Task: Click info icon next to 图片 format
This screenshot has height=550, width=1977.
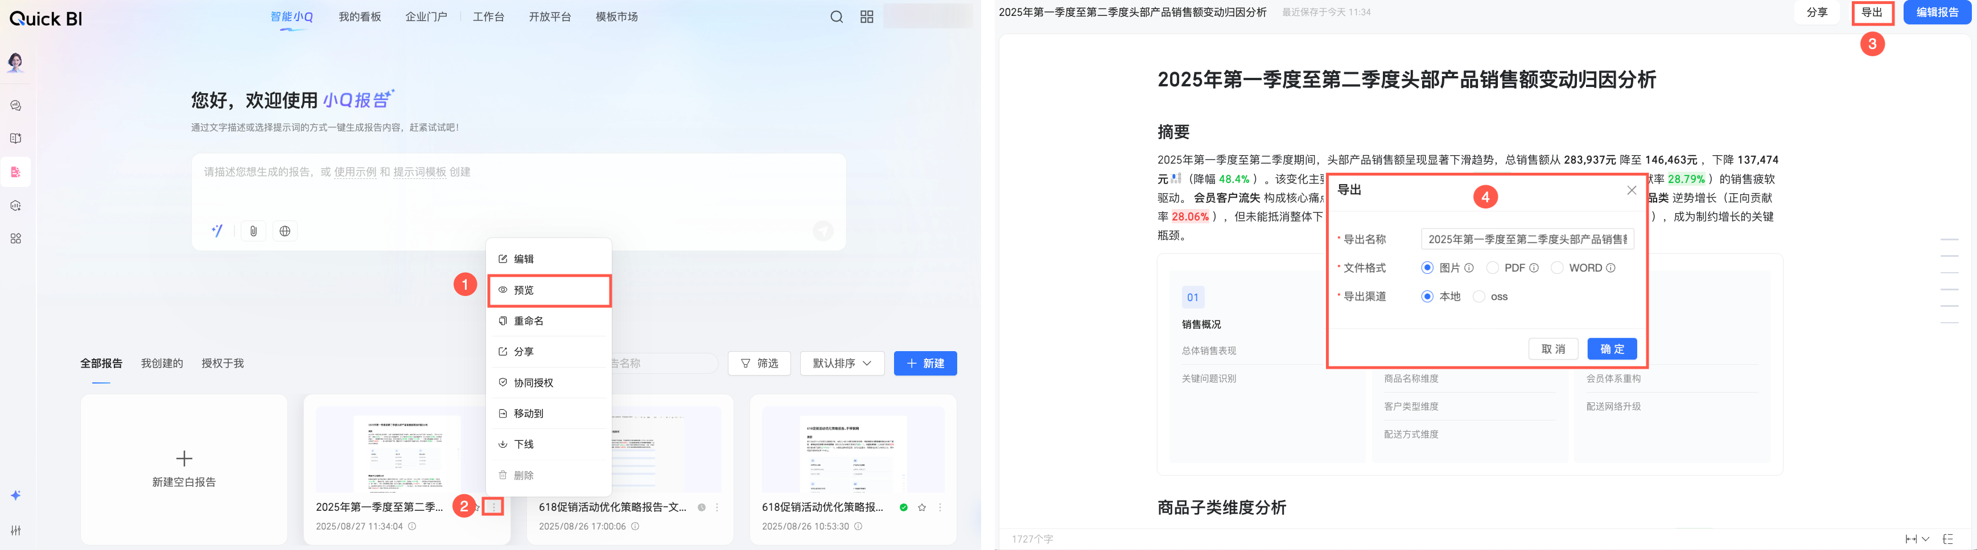Action: coord(1469,268)
